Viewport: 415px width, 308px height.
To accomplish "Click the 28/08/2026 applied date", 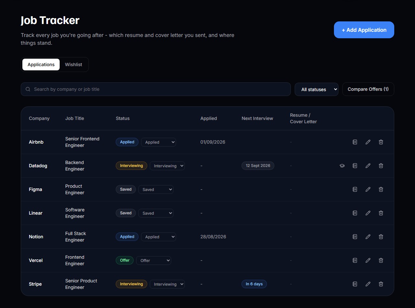I will [x=213, y=237].
